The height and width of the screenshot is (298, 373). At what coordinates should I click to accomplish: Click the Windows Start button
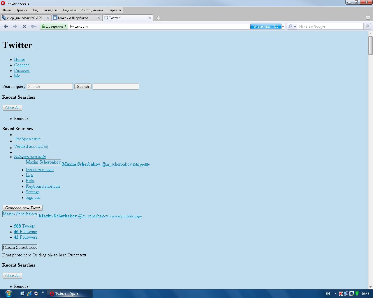(8, 293)
